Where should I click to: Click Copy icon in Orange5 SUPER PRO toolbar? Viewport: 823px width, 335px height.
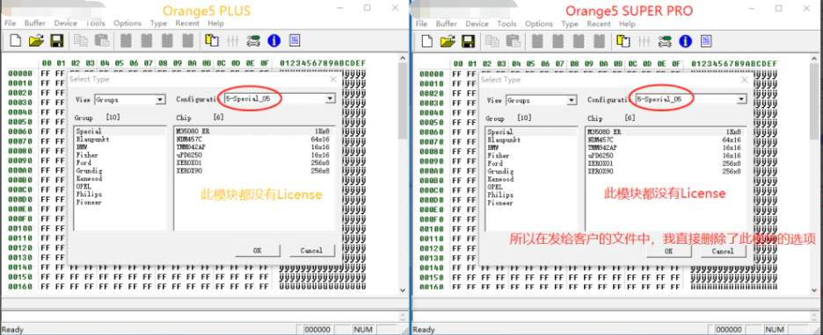[492, 41]
